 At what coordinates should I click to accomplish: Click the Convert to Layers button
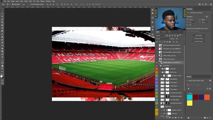(x=199, y=41)
